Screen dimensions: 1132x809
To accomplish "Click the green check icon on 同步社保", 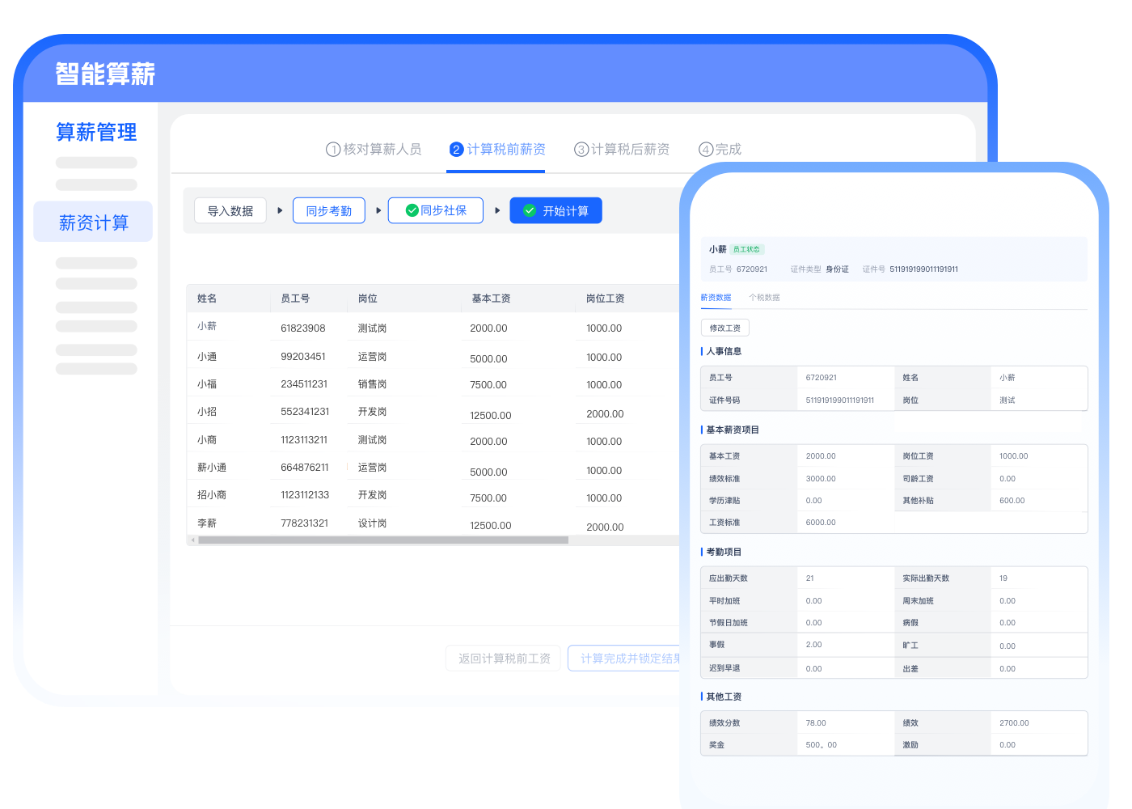I will 412,210.
